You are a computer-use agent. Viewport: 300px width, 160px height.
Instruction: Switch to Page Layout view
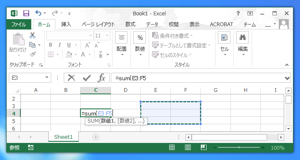tap(187, 148)
